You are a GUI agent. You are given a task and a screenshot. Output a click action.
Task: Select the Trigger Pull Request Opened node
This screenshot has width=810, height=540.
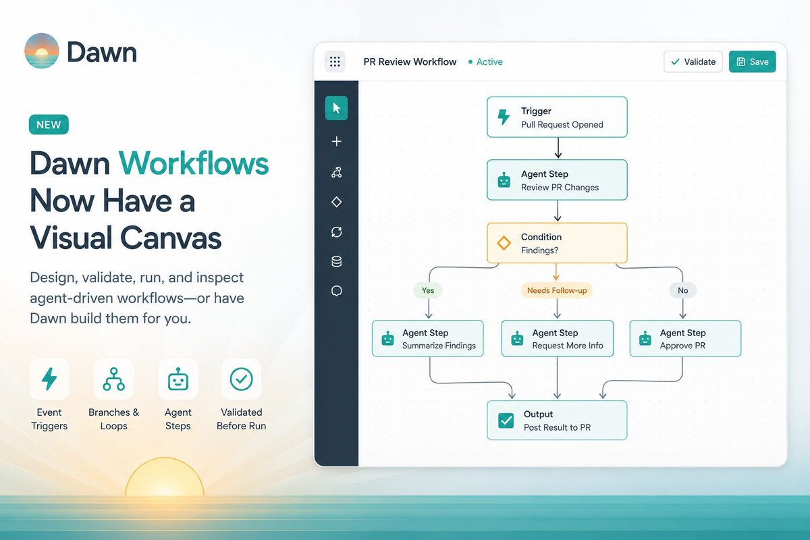click(557, 117)
